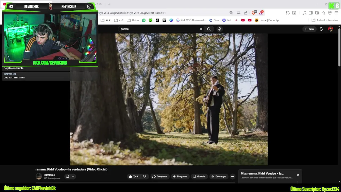
Task: Open the Unico bookmarks folder
Action: (x=133, y=20)
